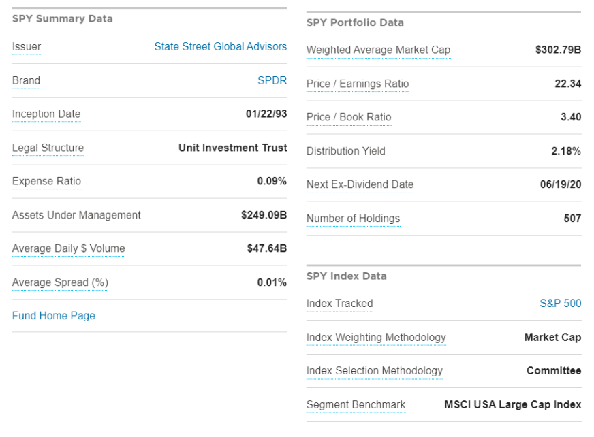View the Assets Under Management definition
Viewport: 594px width, 437px height.
(76, 215)
